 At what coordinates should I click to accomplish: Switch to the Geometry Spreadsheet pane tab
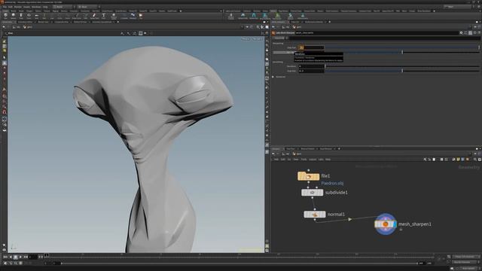(x=102, y=22)
